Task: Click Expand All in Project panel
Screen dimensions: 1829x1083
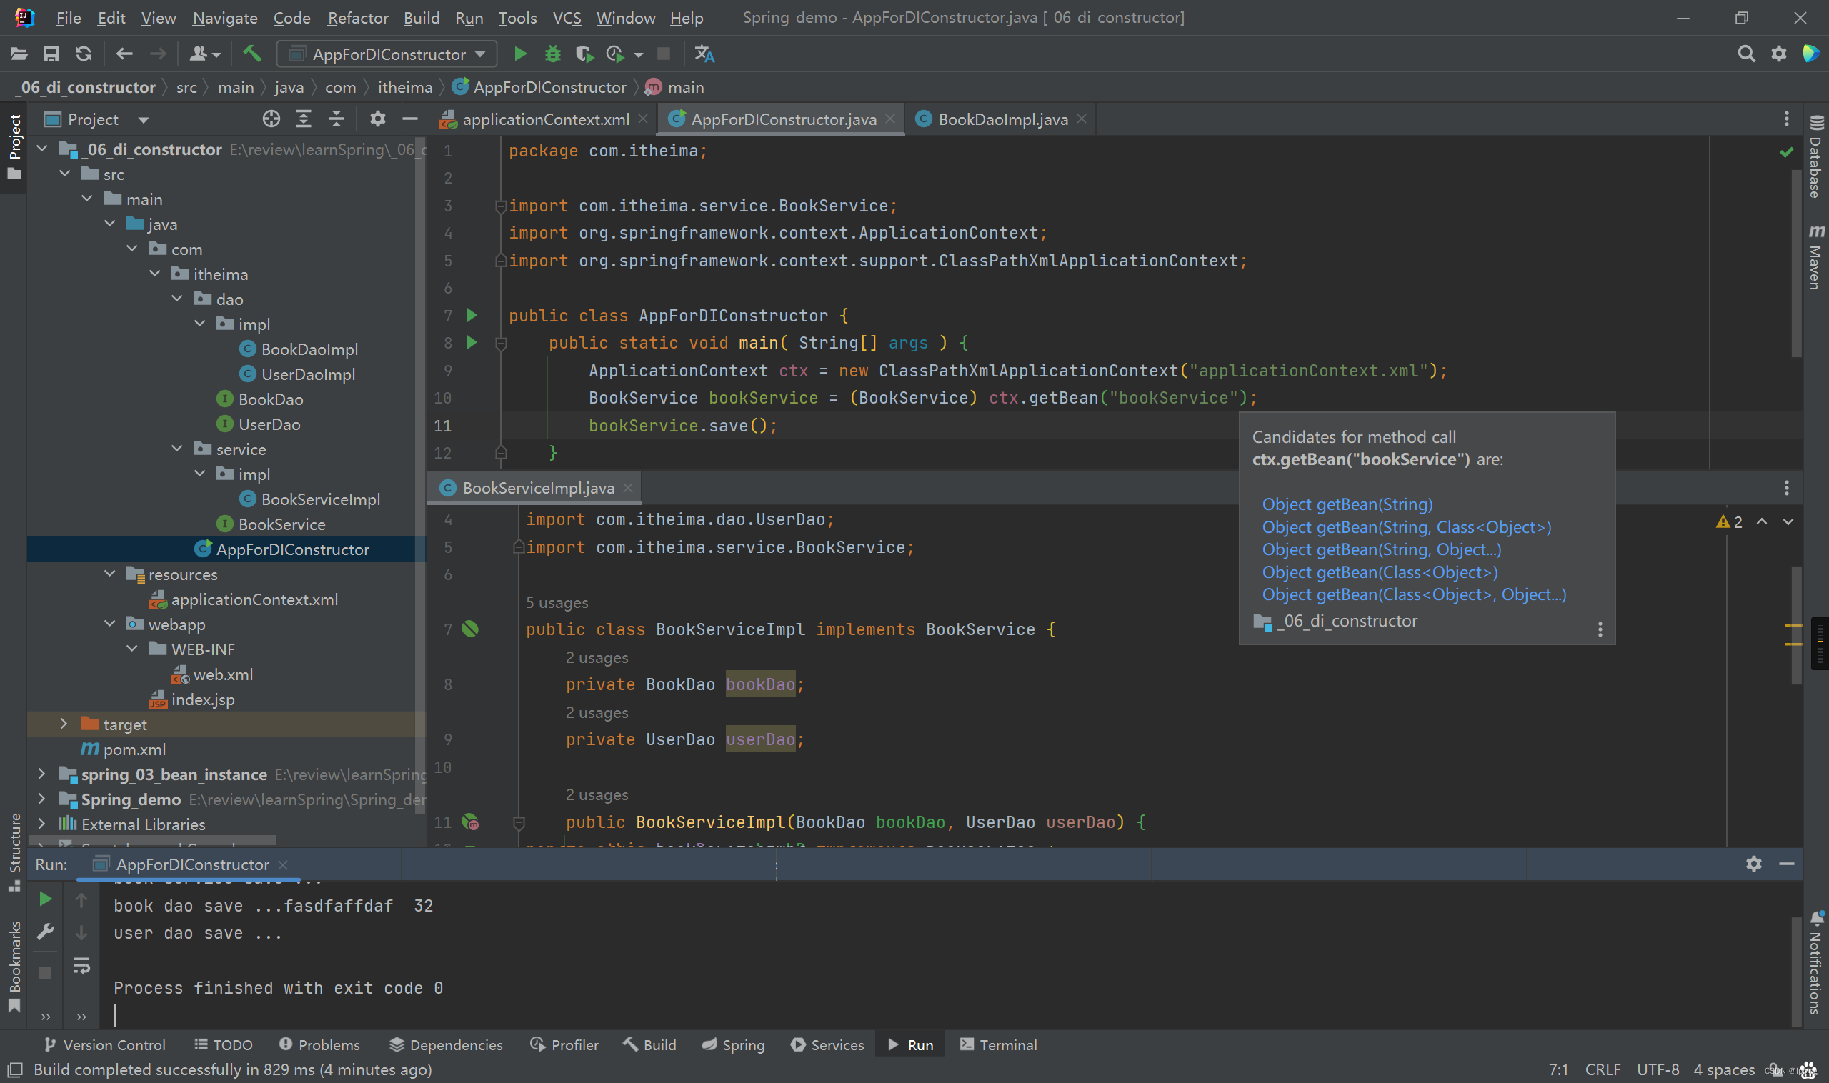Action: point(303,119)
